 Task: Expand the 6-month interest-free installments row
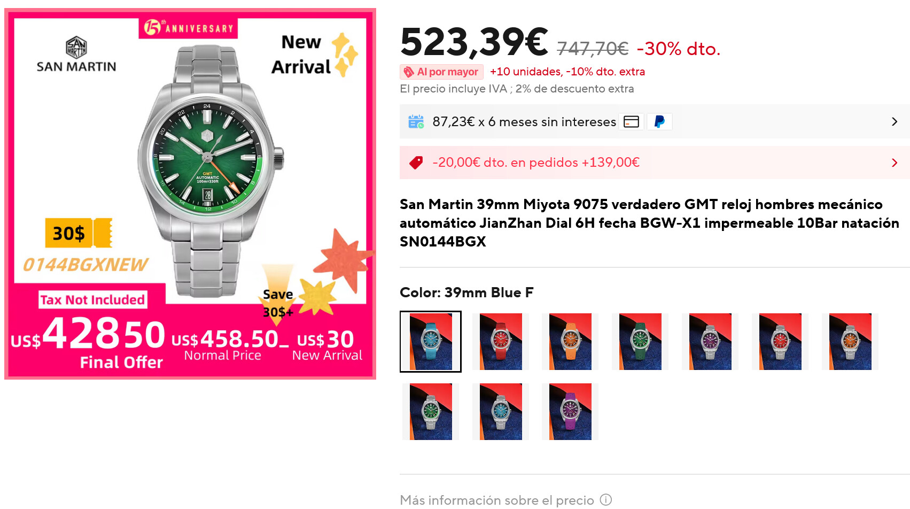[x=895, y=122]
